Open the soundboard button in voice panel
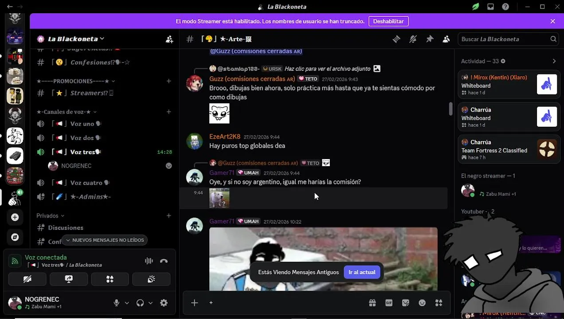Viewport: 564px width, 319px height. click(x=151, y=279)
